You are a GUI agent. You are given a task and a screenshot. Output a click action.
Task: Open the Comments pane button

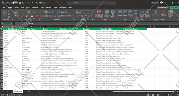click(163, 7)
